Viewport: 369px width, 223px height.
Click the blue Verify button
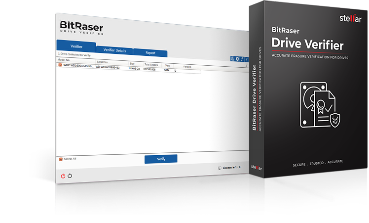(x=161, y=159)
